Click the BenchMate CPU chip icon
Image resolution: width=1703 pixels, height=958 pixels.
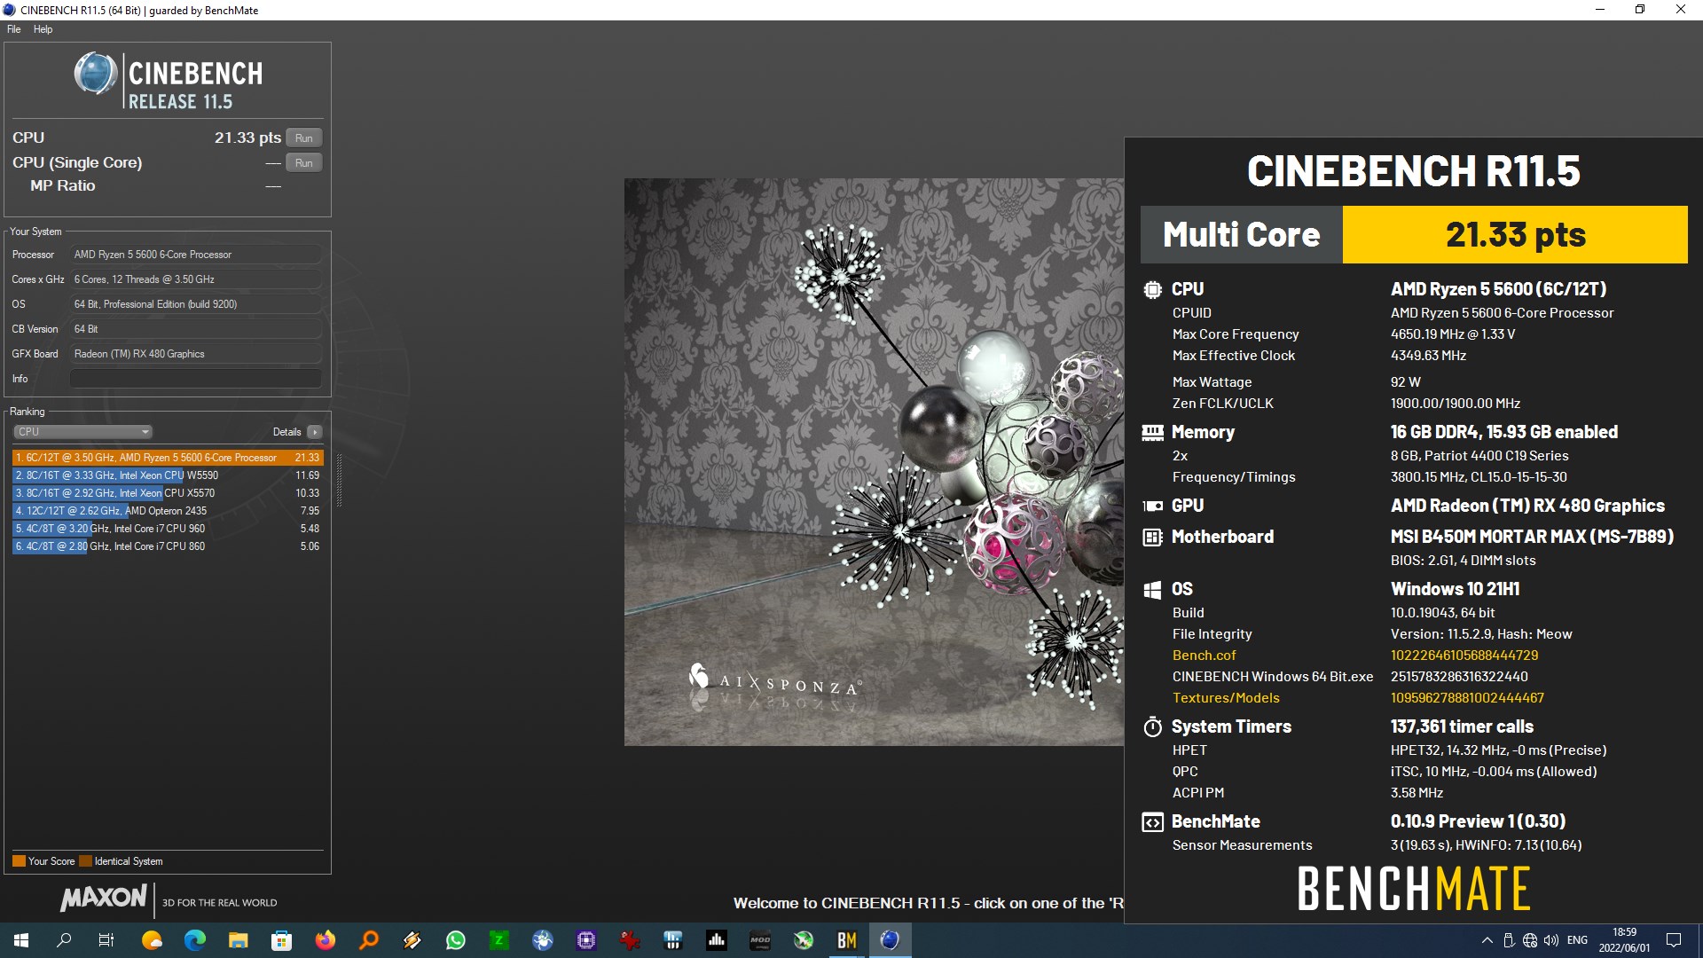click(x=1152, y=289)
